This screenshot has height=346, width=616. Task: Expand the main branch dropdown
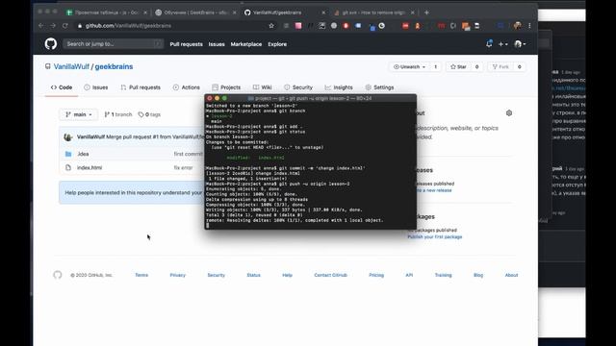tap(79, 114)
